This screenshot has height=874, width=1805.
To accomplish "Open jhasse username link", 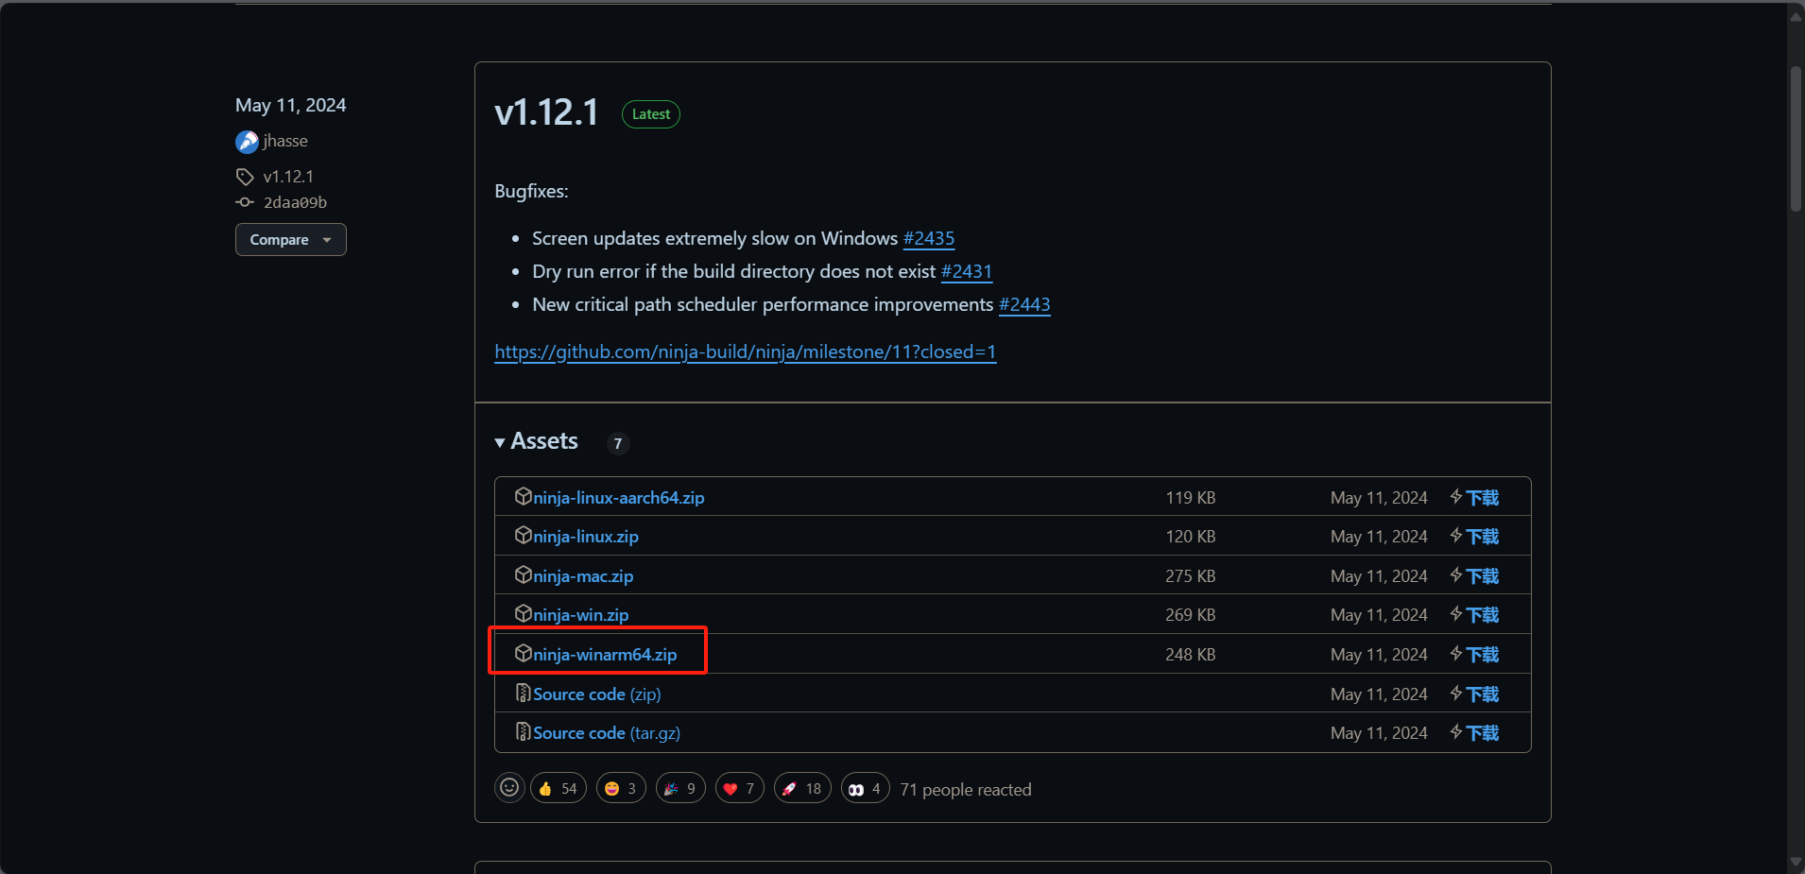I will click(x=285, y=142).
